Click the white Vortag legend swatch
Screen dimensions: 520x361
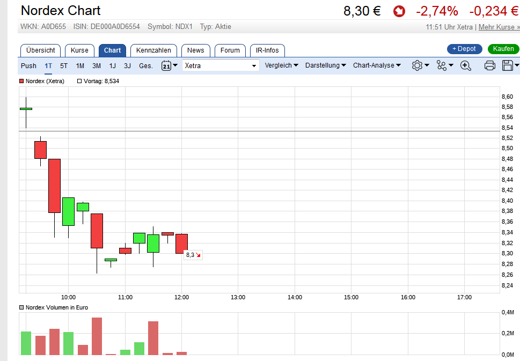click(x=79, y=81)
